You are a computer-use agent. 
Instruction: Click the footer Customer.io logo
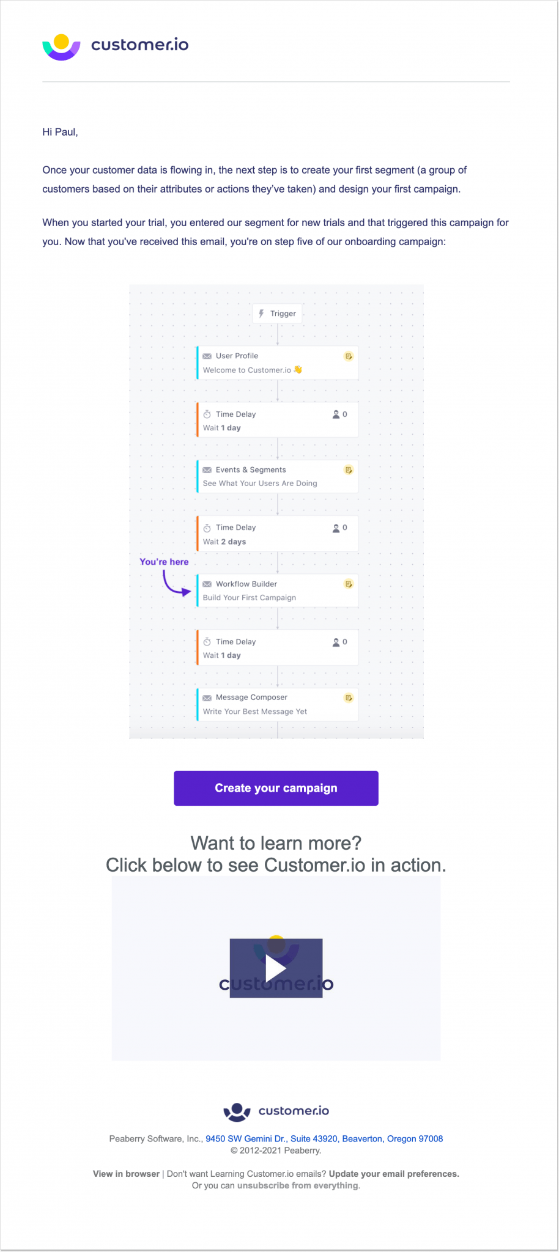[276, 1111]
